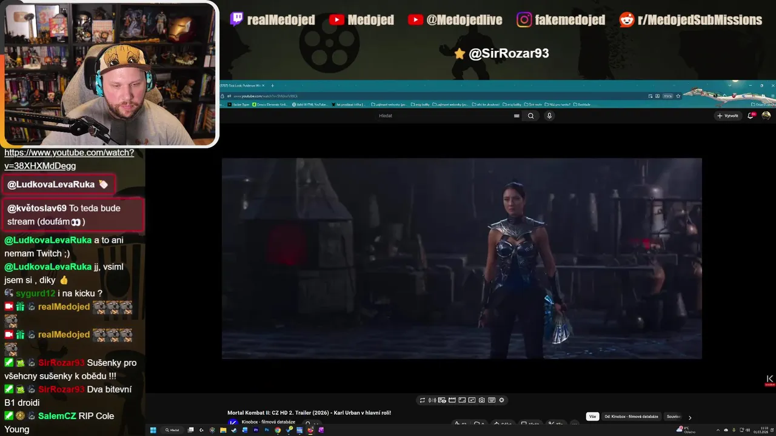The height and width of the screenshot is (436, 776).
Task: Open YouTube notifications bell
Action: click(751, 116)
